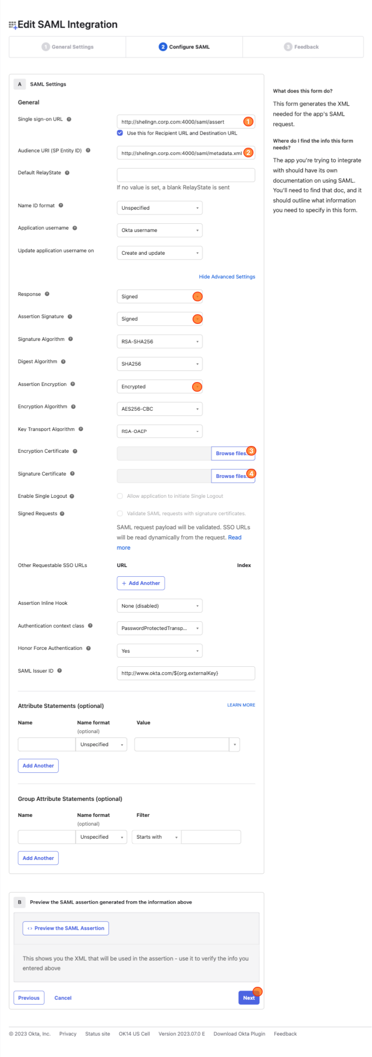Click help icon beside Single sign-on URL
Screen dimensions: 372x1057
(69, 119)
